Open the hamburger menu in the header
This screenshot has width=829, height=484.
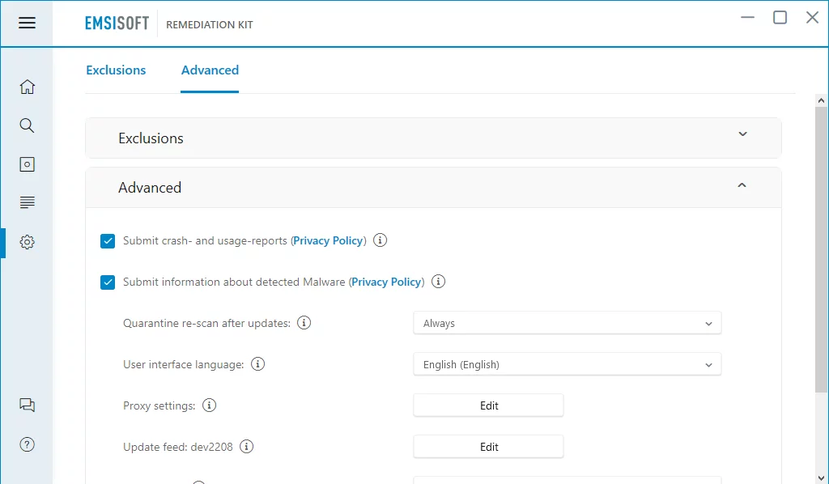click(x=27, y=23)
